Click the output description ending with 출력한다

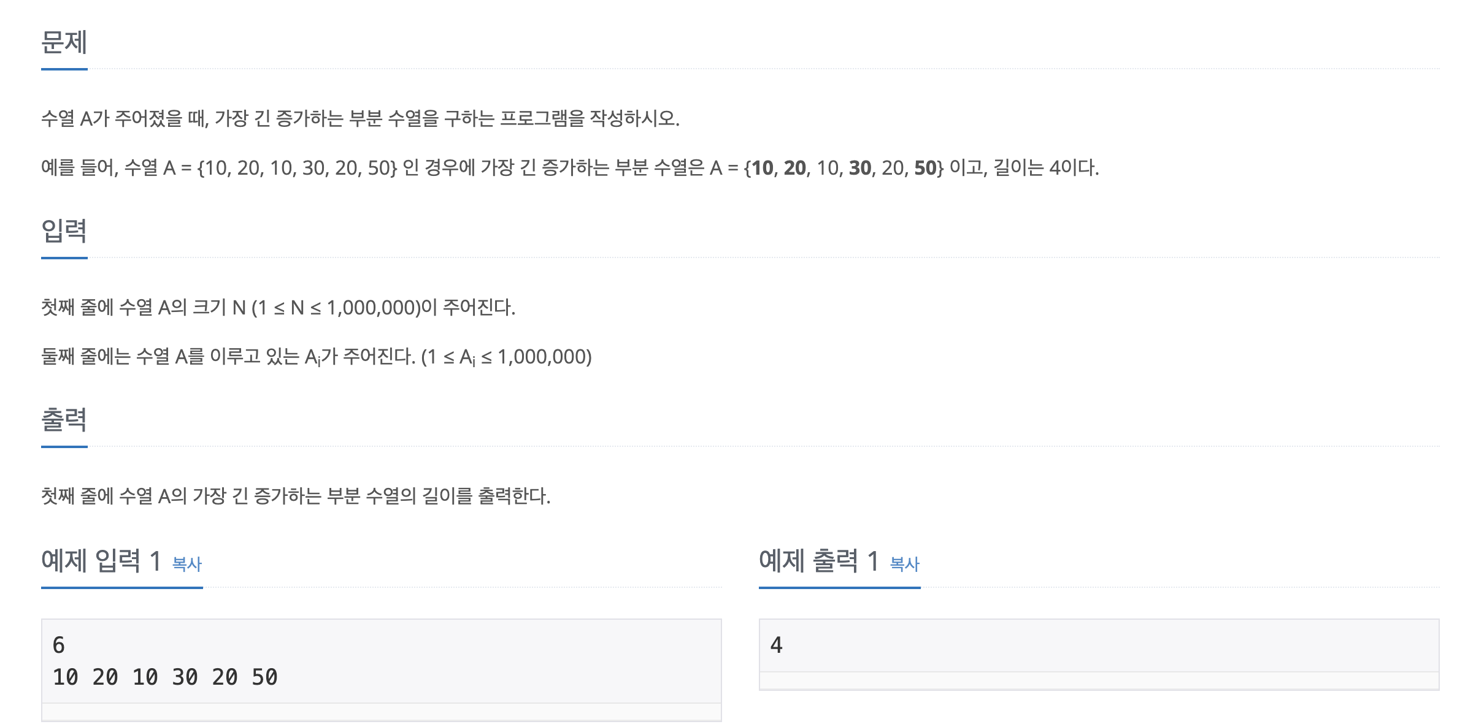pyautogui.click(x=296, y=496)
